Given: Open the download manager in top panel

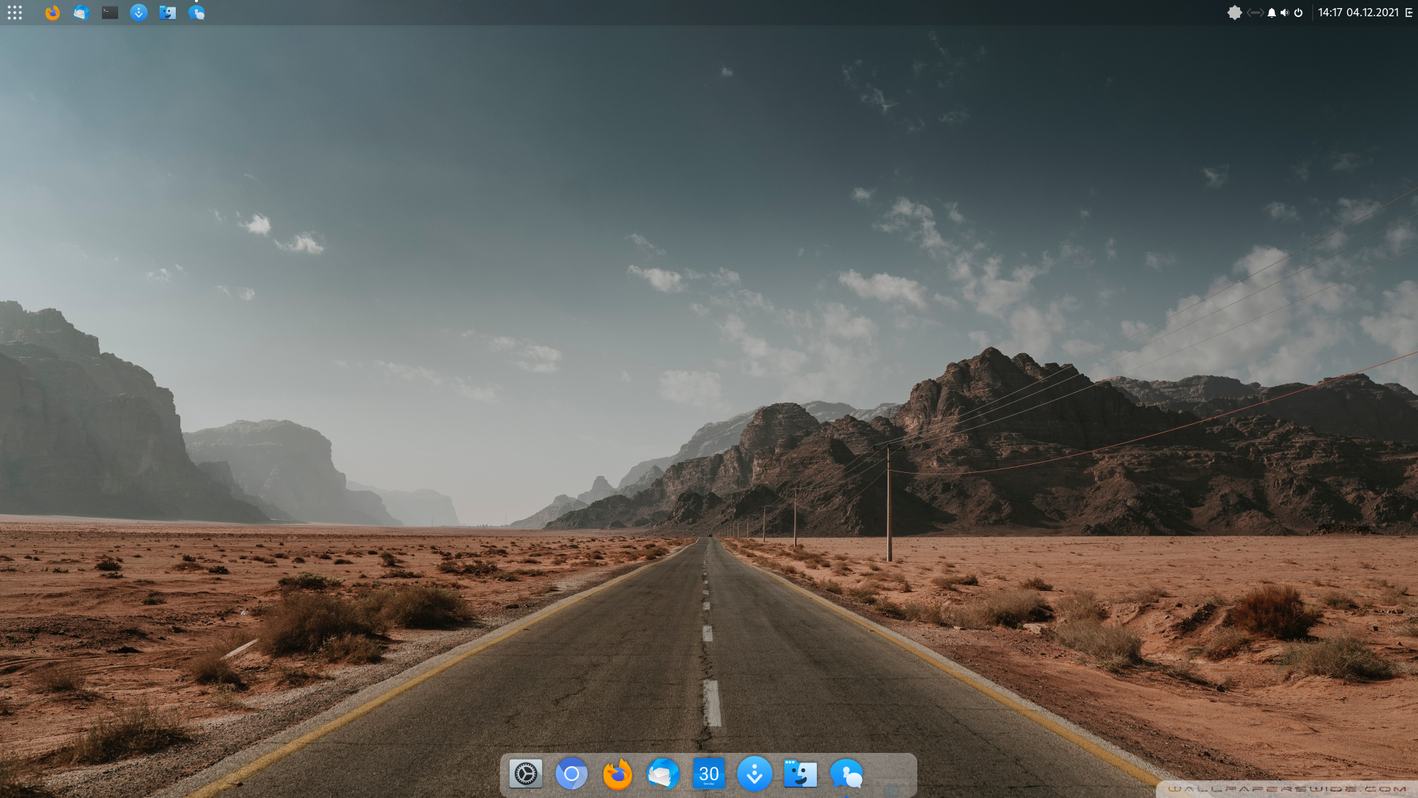Looking at the screenshot, I should coord(139,13).
